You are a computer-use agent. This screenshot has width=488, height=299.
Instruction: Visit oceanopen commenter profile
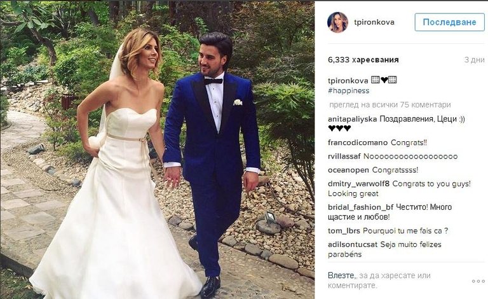(x=348, y=170)
